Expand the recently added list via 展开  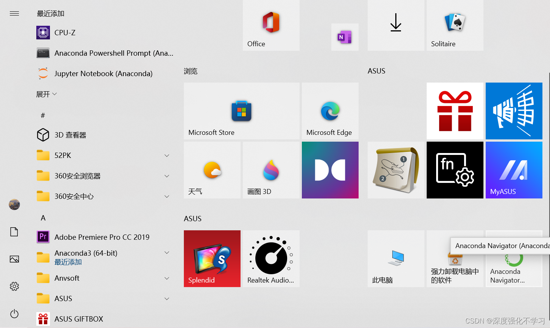(x=46, y=94)
